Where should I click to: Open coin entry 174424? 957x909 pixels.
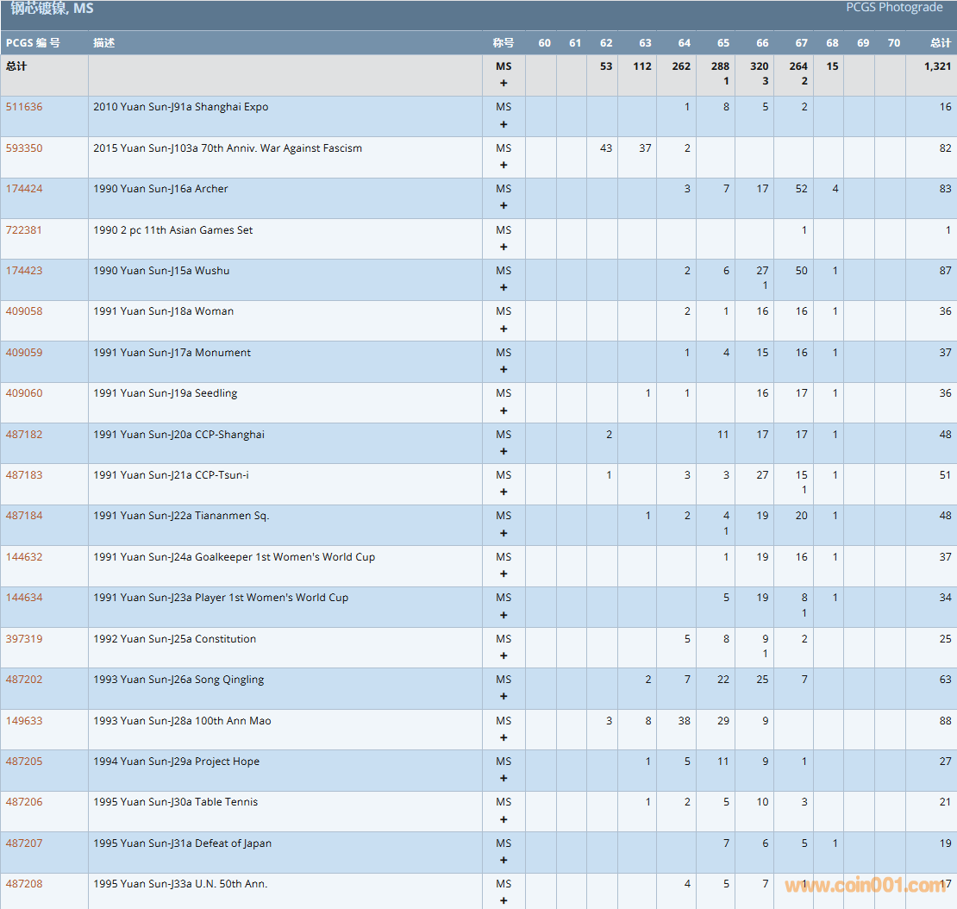(x=24, y=189)
